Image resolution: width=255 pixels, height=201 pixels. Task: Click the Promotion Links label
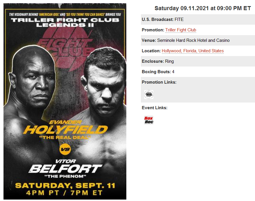click(x=159, y=82)
